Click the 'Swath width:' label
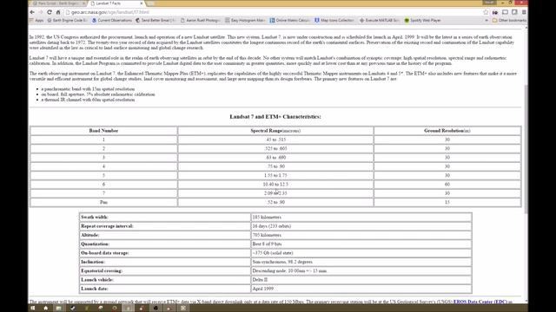The image size is (556, 312). click(95, 218)
